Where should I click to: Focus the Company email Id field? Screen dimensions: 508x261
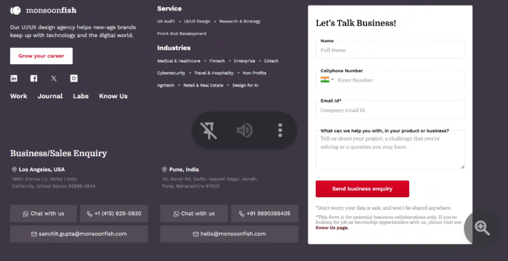pos(390,111)
